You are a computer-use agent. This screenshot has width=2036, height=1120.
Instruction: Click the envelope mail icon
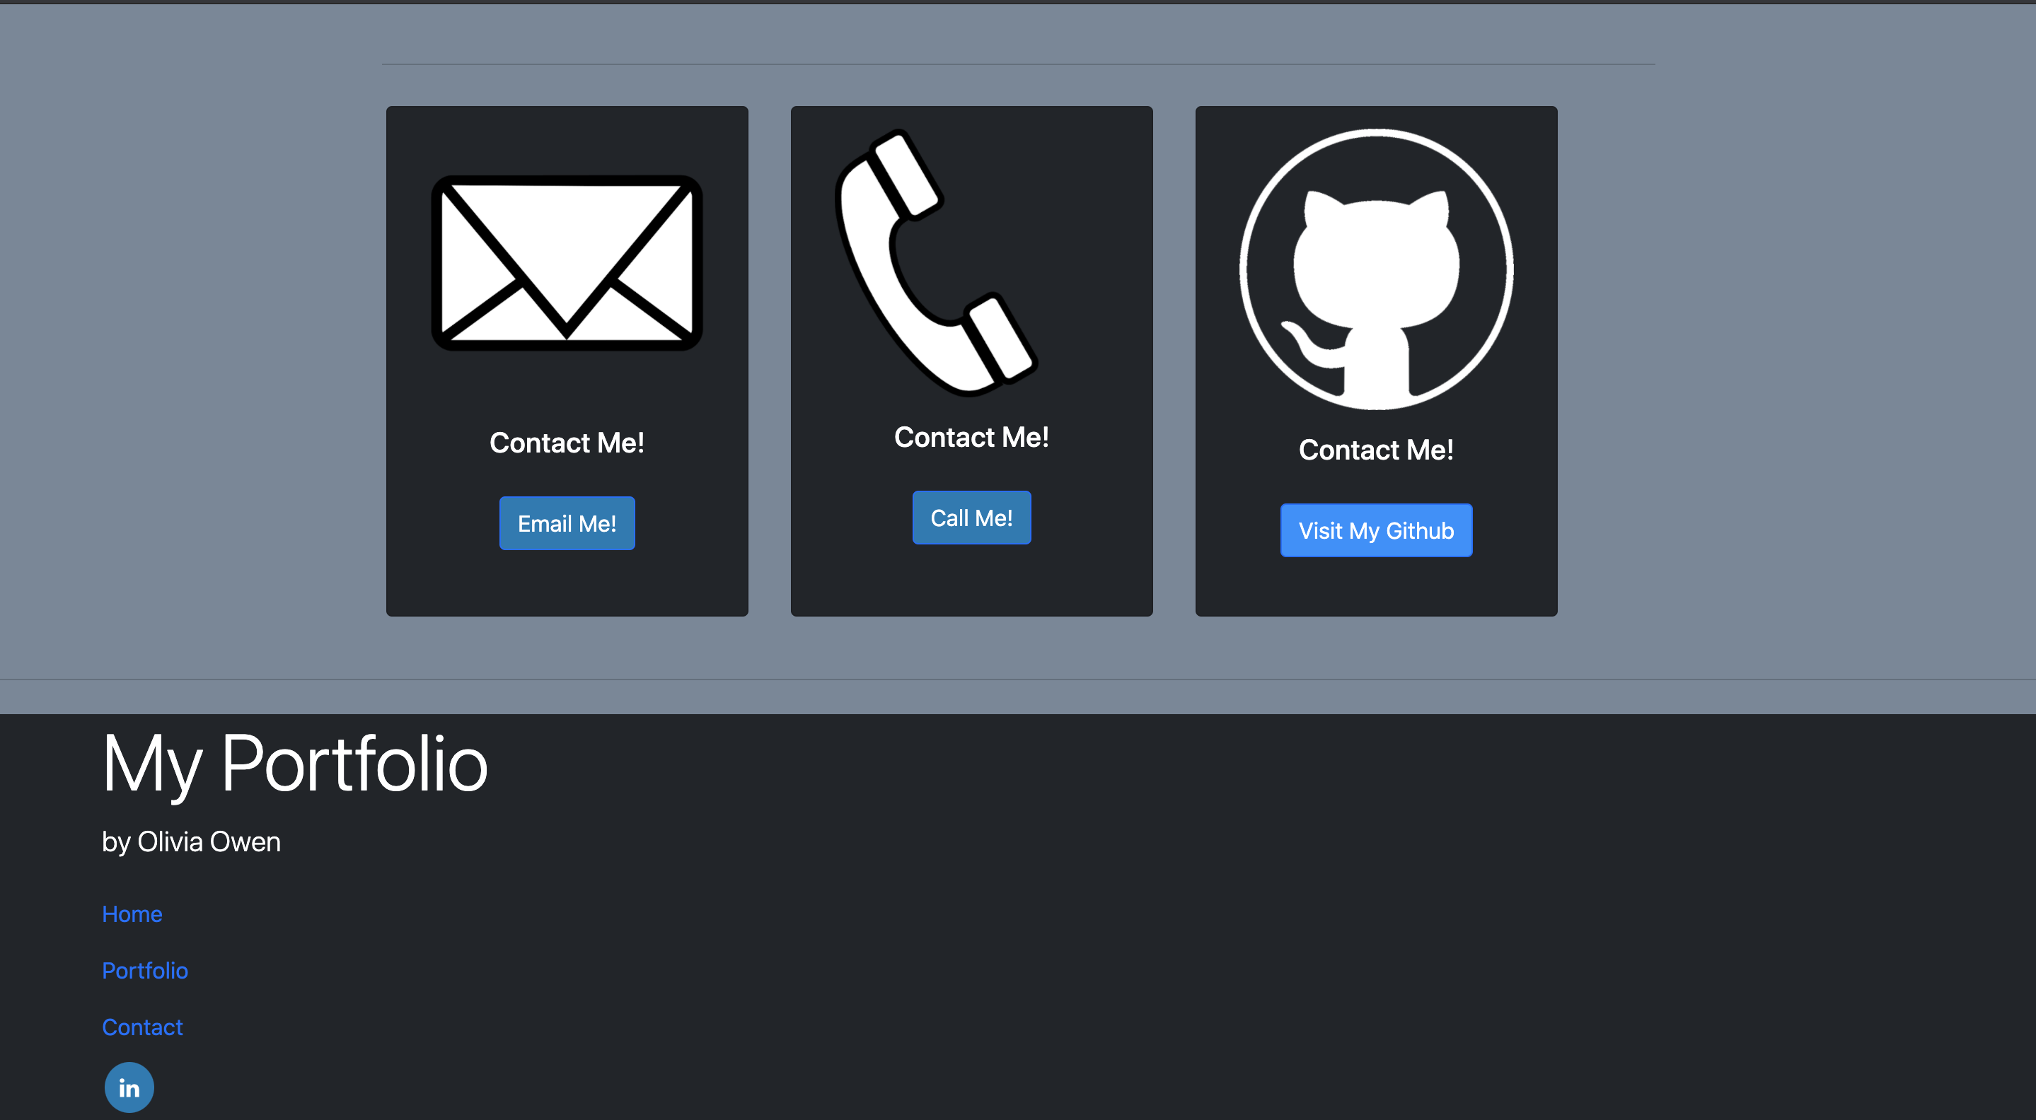click(567, 263)
